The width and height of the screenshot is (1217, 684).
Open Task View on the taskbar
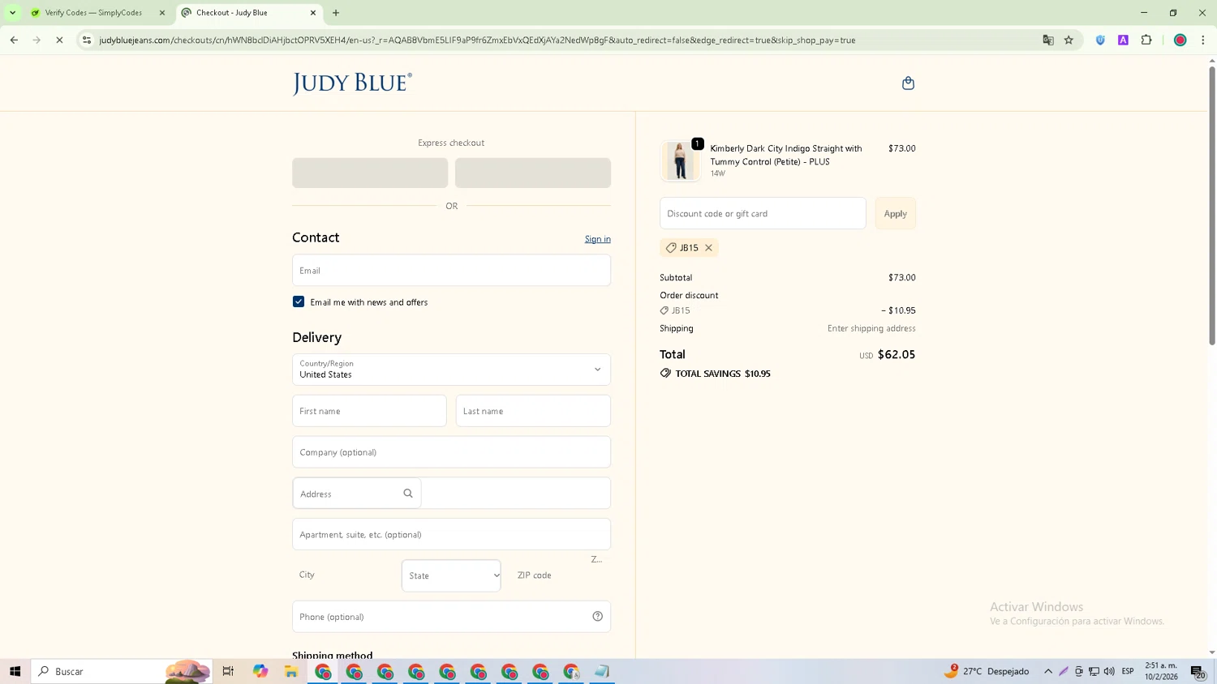point(228,671)
